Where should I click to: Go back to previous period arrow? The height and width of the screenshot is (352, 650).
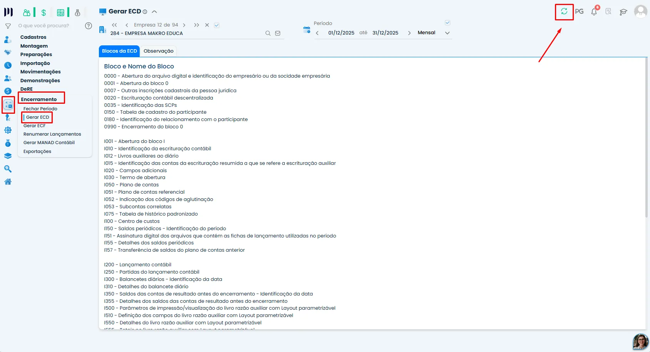click(317, 33)
